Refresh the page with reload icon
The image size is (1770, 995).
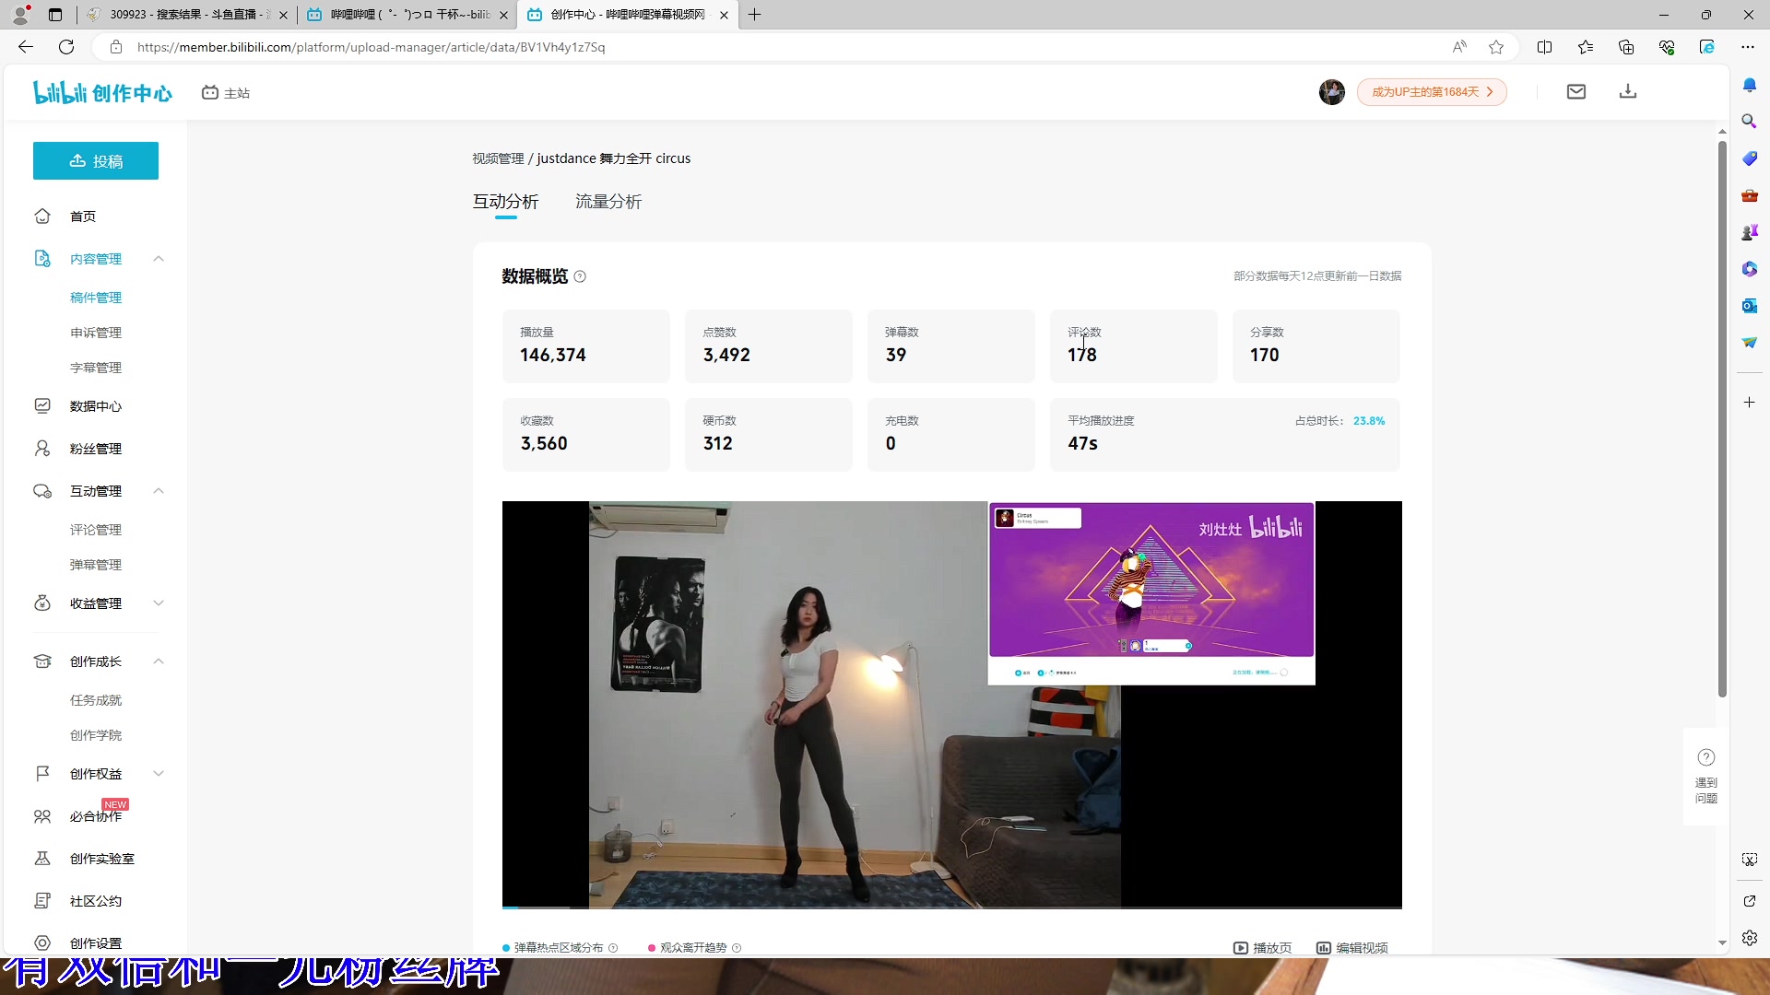tap(66, 47)
